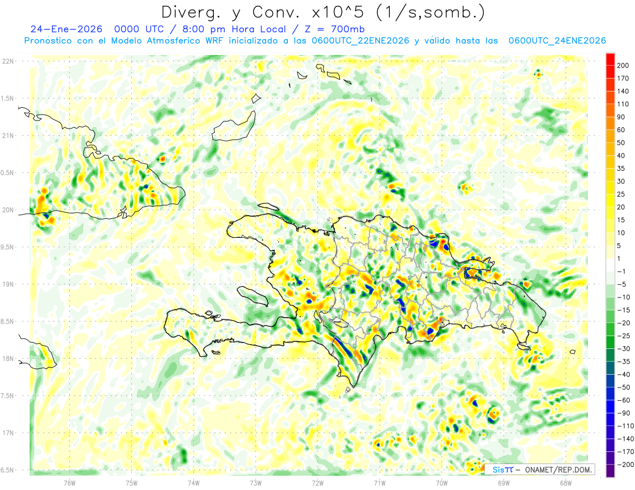635x490 pixels.
Task: Click the '20N' latitude label
Action: [7, 210]
